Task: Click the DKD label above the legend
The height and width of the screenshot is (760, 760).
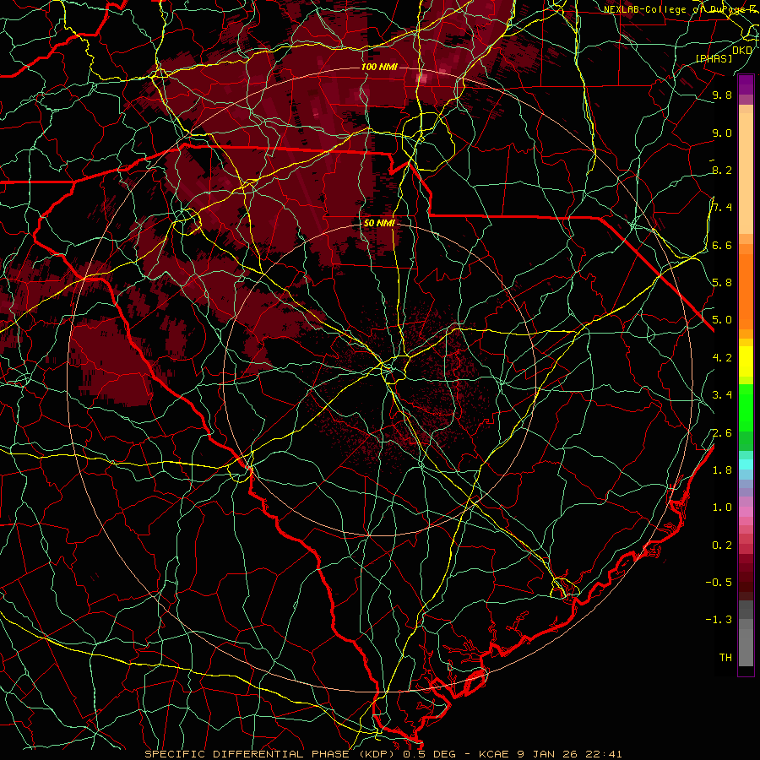Action: click(742, 51)
